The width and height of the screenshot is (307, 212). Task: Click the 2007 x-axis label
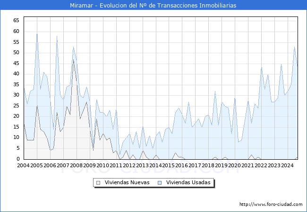click(x=63, y=165)
